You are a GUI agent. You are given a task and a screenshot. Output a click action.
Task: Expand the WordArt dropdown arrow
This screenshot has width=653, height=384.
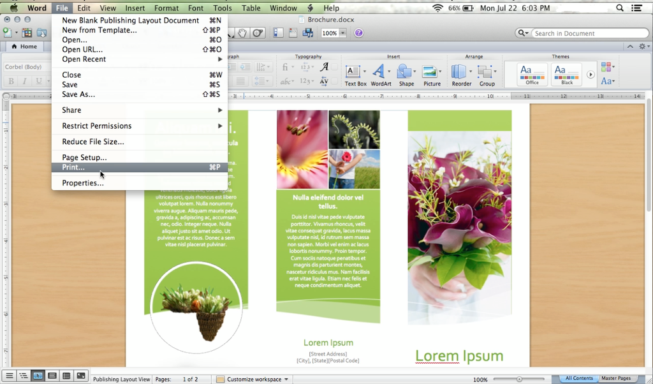(389, 71)
